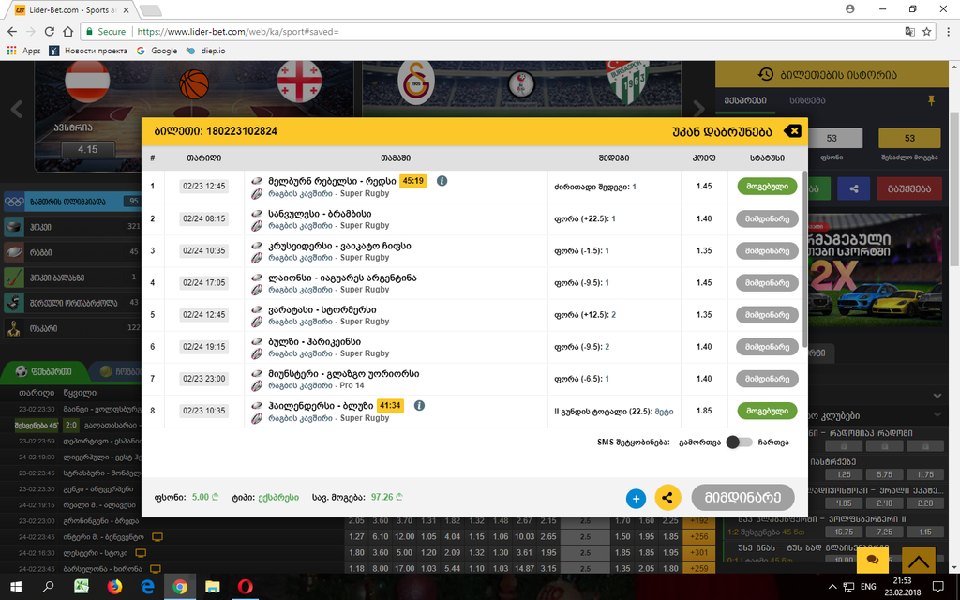Open the Новости проекта bookmark
The height and width of the screenshot is (600, 960).
[89, 51]
